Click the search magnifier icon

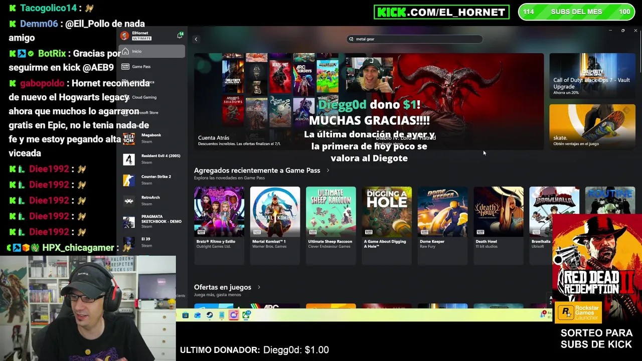coord(351,39)
